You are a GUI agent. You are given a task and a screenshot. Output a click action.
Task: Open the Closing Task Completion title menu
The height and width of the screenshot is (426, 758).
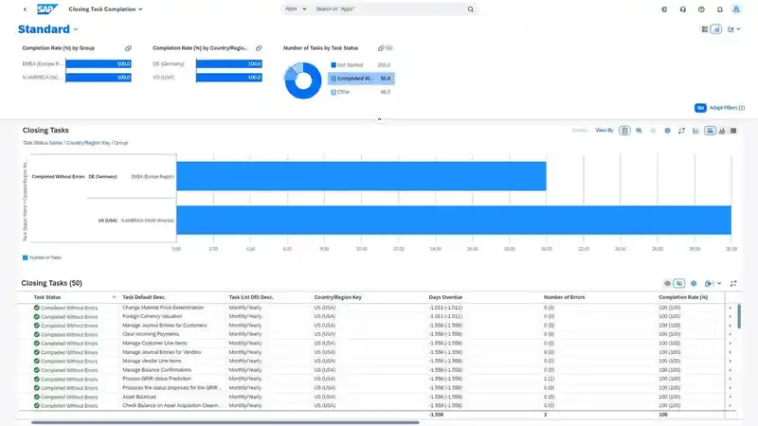(105, 9)
